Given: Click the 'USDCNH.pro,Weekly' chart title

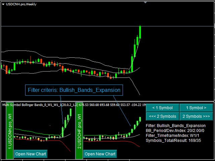Looking at the screenshot, I should (21, 4).
